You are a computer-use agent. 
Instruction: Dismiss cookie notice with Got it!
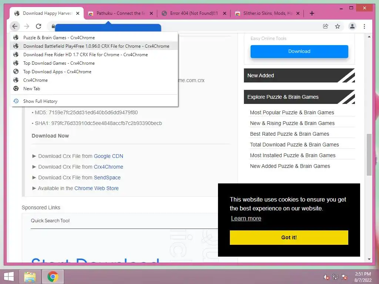click(x=289, y=237)
